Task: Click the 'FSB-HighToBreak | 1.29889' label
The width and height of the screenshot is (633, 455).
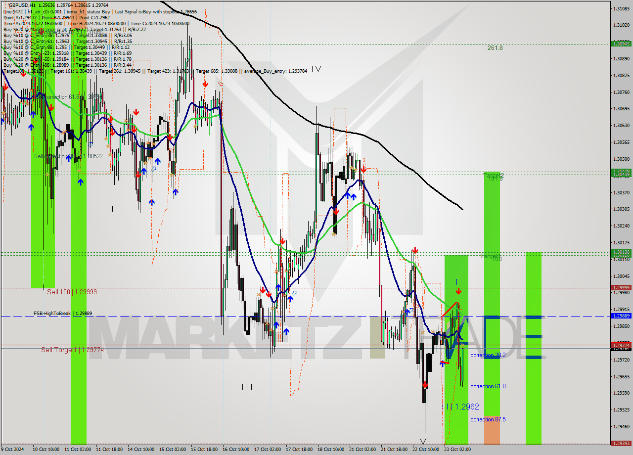Action: point(63,314)
